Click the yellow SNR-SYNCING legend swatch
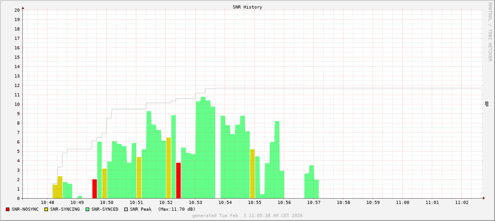Screen dimensions: 495x221 [x=46, y=209]
